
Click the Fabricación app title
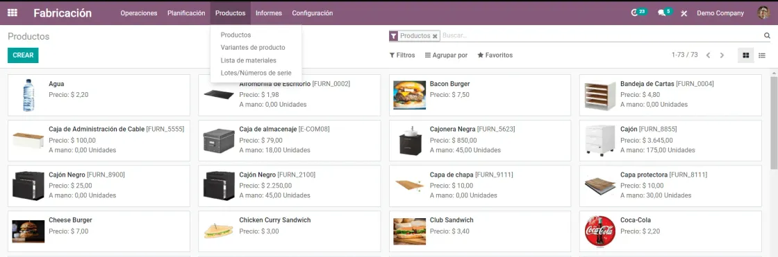63,13
